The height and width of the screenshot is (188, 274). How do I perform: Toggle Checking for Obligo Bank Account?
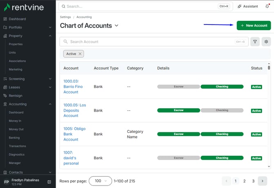222,134
